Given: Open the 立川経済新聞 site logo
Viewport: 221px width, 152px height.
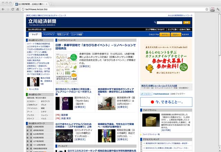Looking at the screenshot, I should point(42,22).
